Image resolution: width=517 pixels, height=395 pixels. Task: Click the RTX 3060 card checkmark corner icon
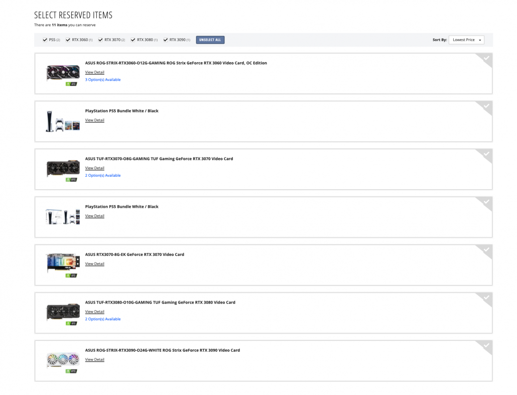486,59
